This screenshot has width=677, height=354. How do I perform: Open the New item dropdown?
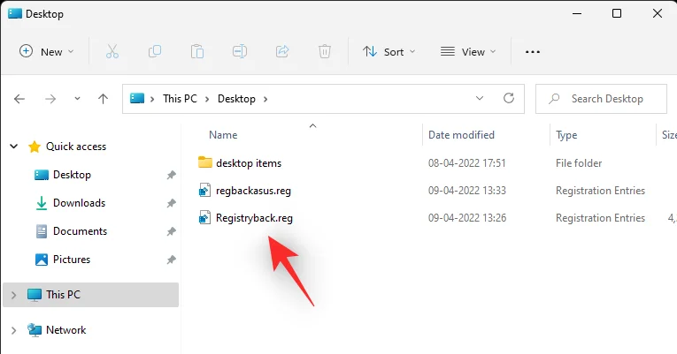tap(47, 52)
